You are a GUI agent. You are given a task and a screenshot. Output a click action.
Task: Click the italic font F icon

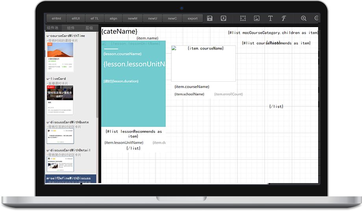point(283,18)
